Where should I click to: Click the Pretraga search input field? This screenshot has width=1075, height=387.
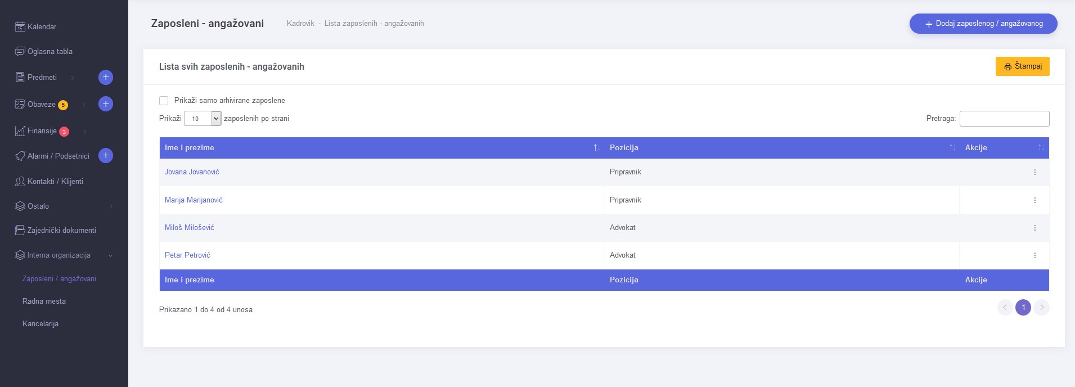pos(1004,119)
